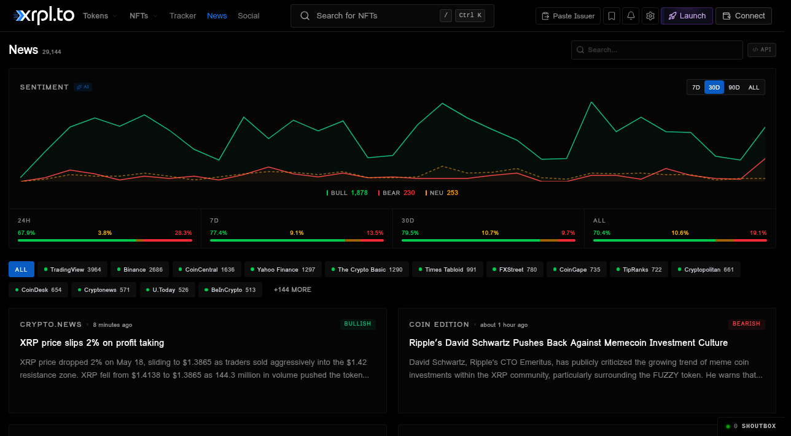Viewport: 791px width, 436px height.
Task: Expand the Tokens dropdown
Action: (100, 16)
